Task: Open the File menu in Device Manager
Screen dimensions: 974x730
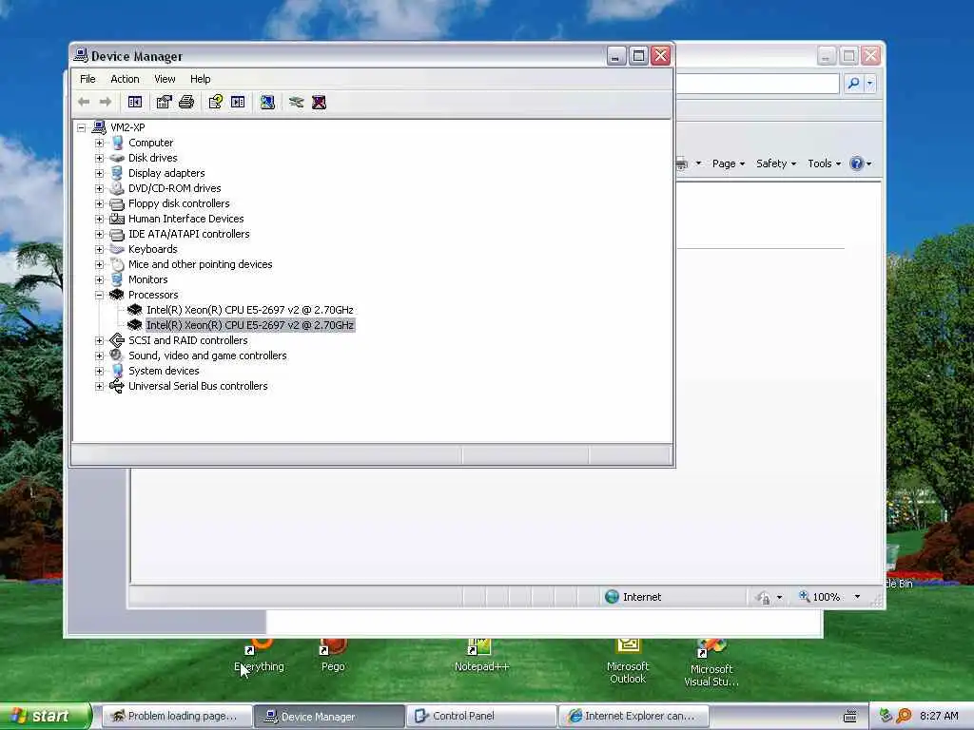Action: pyautogui.click(x=88, y=79)
